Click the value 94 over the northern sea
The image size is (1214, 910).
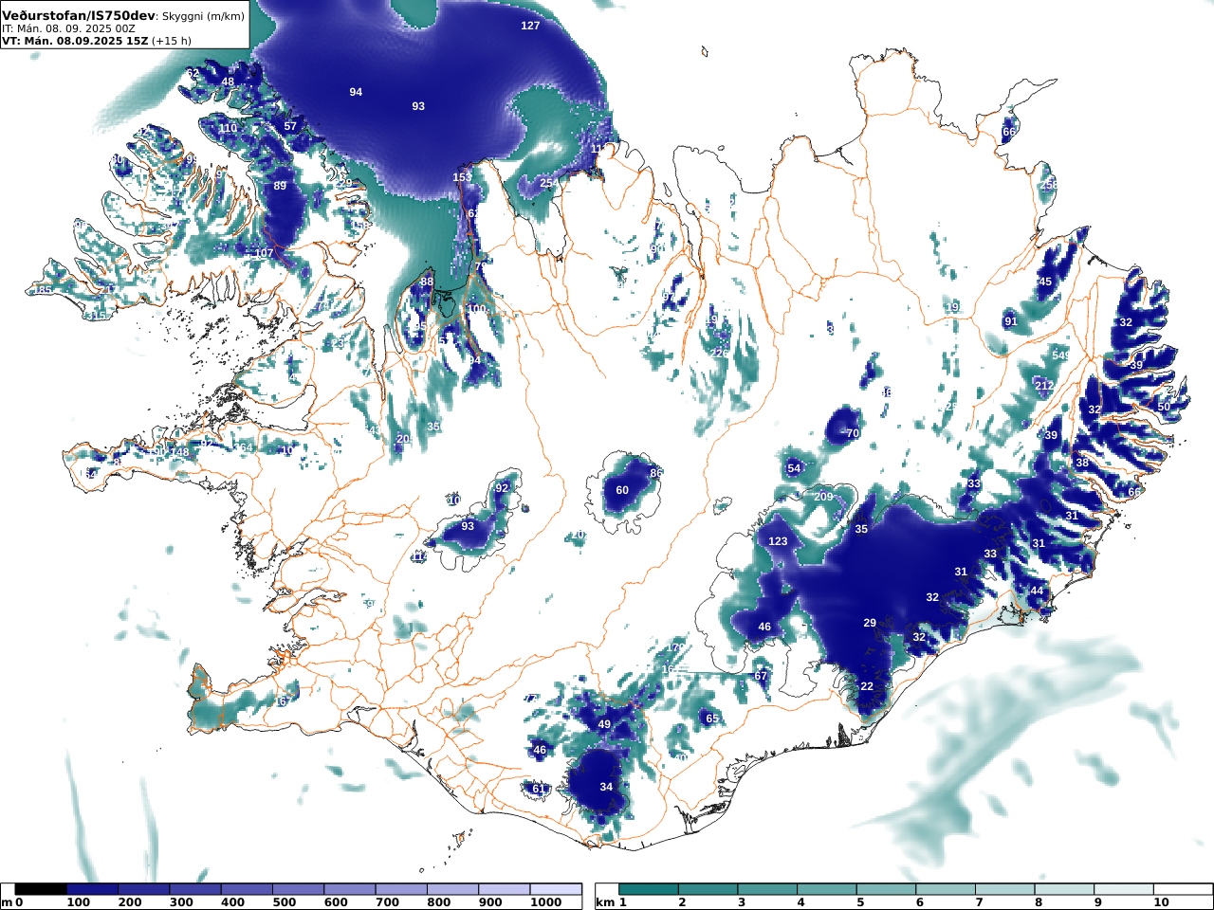tap(356, 92)
